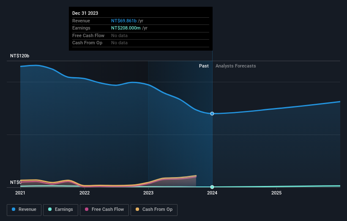Toggle the Revenue legend series
Image resolution: width=347 pixels, height=221 pixels.
(24, 210)
